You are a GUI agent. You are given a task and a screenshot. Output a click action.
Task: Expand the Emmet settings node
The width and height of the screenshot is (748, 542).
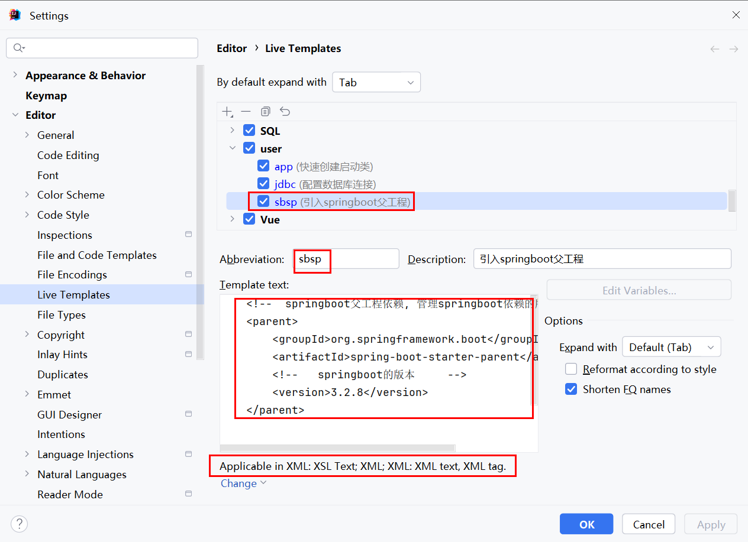click(x=27, y=394)
